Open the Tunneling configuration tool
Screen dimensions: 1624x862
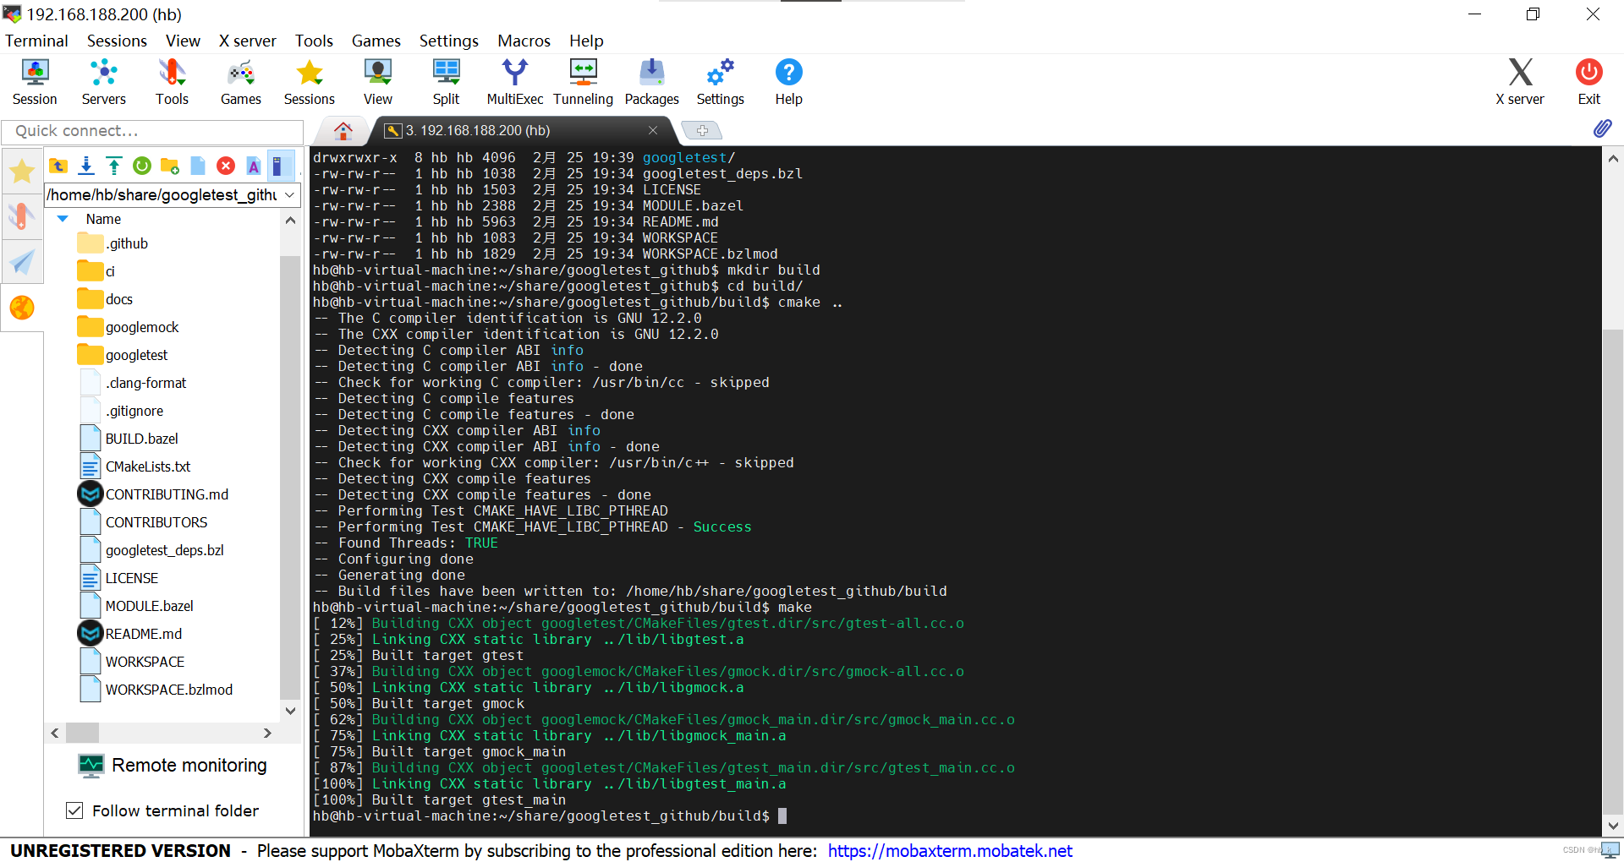(583, 80)
